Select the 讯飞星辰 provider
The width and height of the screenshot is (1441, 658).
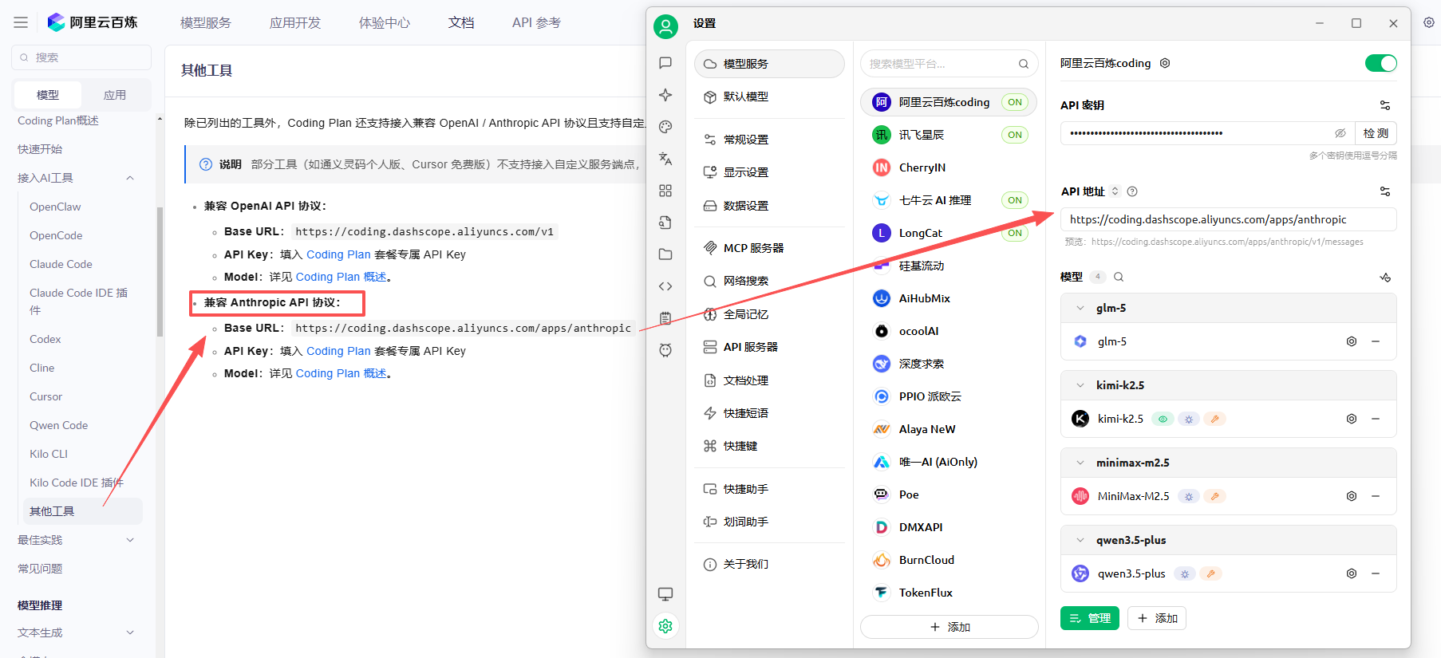pos(922,135)
